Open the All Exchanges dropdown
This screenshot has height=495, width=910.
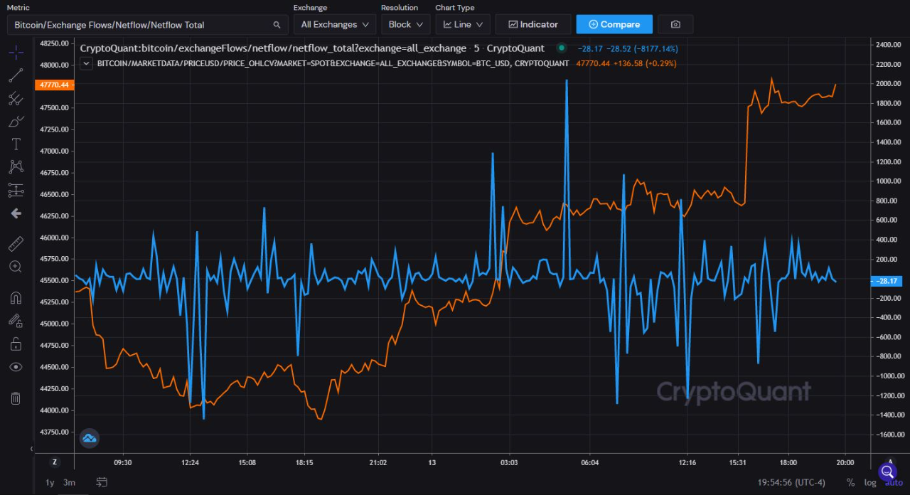(x=334, y=23)
